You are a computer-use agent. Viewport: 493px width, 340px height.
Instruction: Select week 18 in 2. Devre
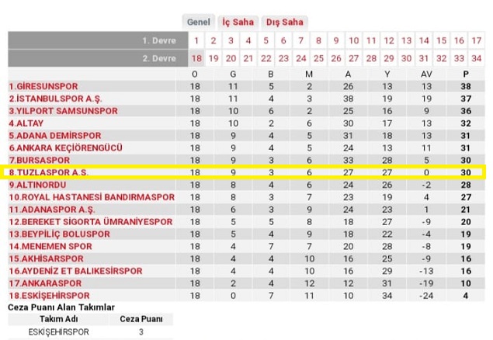coord(196,58)
